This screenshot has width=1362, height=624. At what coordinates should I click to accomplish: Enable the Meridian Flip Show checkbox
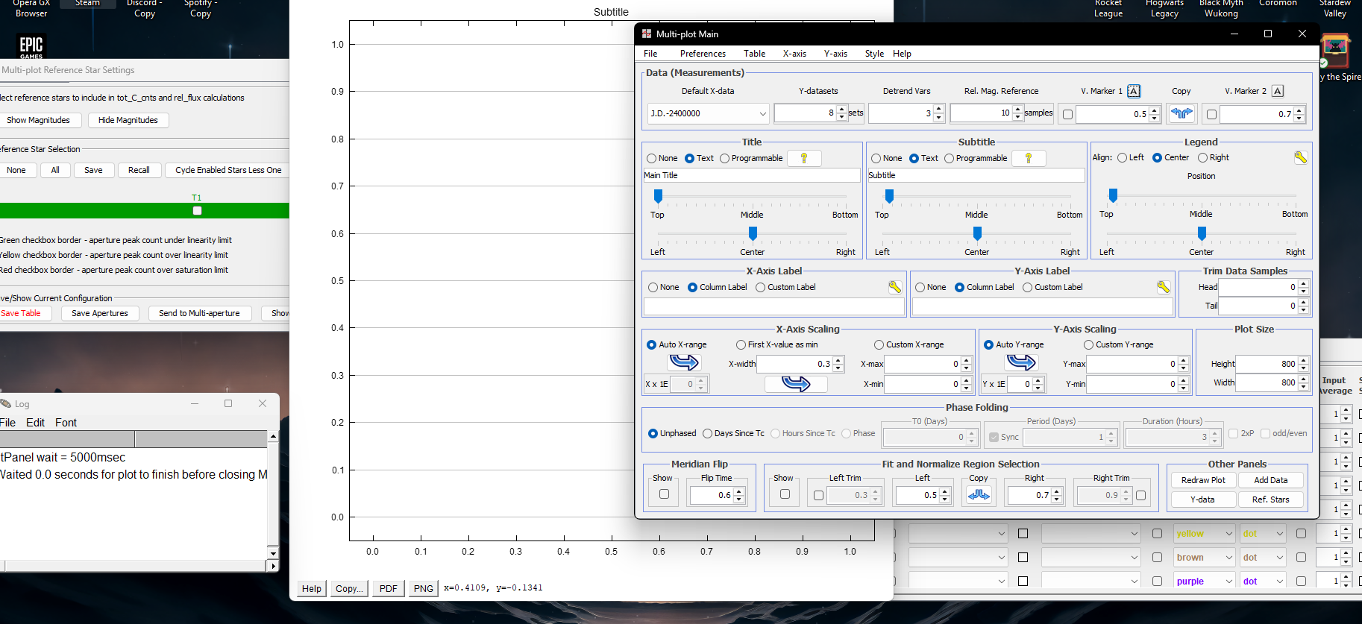pyautogui.click(x=664, y=494)
